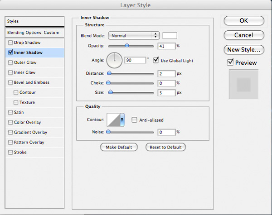The width and height of the screenshot is (272, 215).
Task: Enable the Pattern Overlay checkbox
Action: pyautogui.click(x=10, y=143)
